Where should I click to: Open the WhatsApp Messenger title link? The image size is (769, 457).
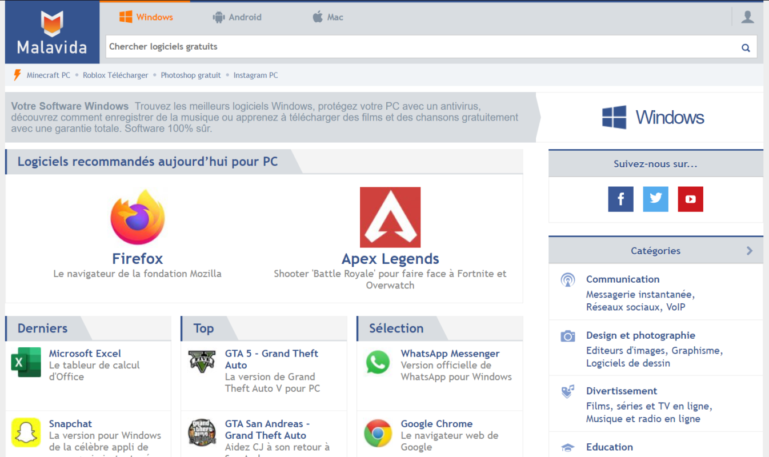(x=450, y=354)
